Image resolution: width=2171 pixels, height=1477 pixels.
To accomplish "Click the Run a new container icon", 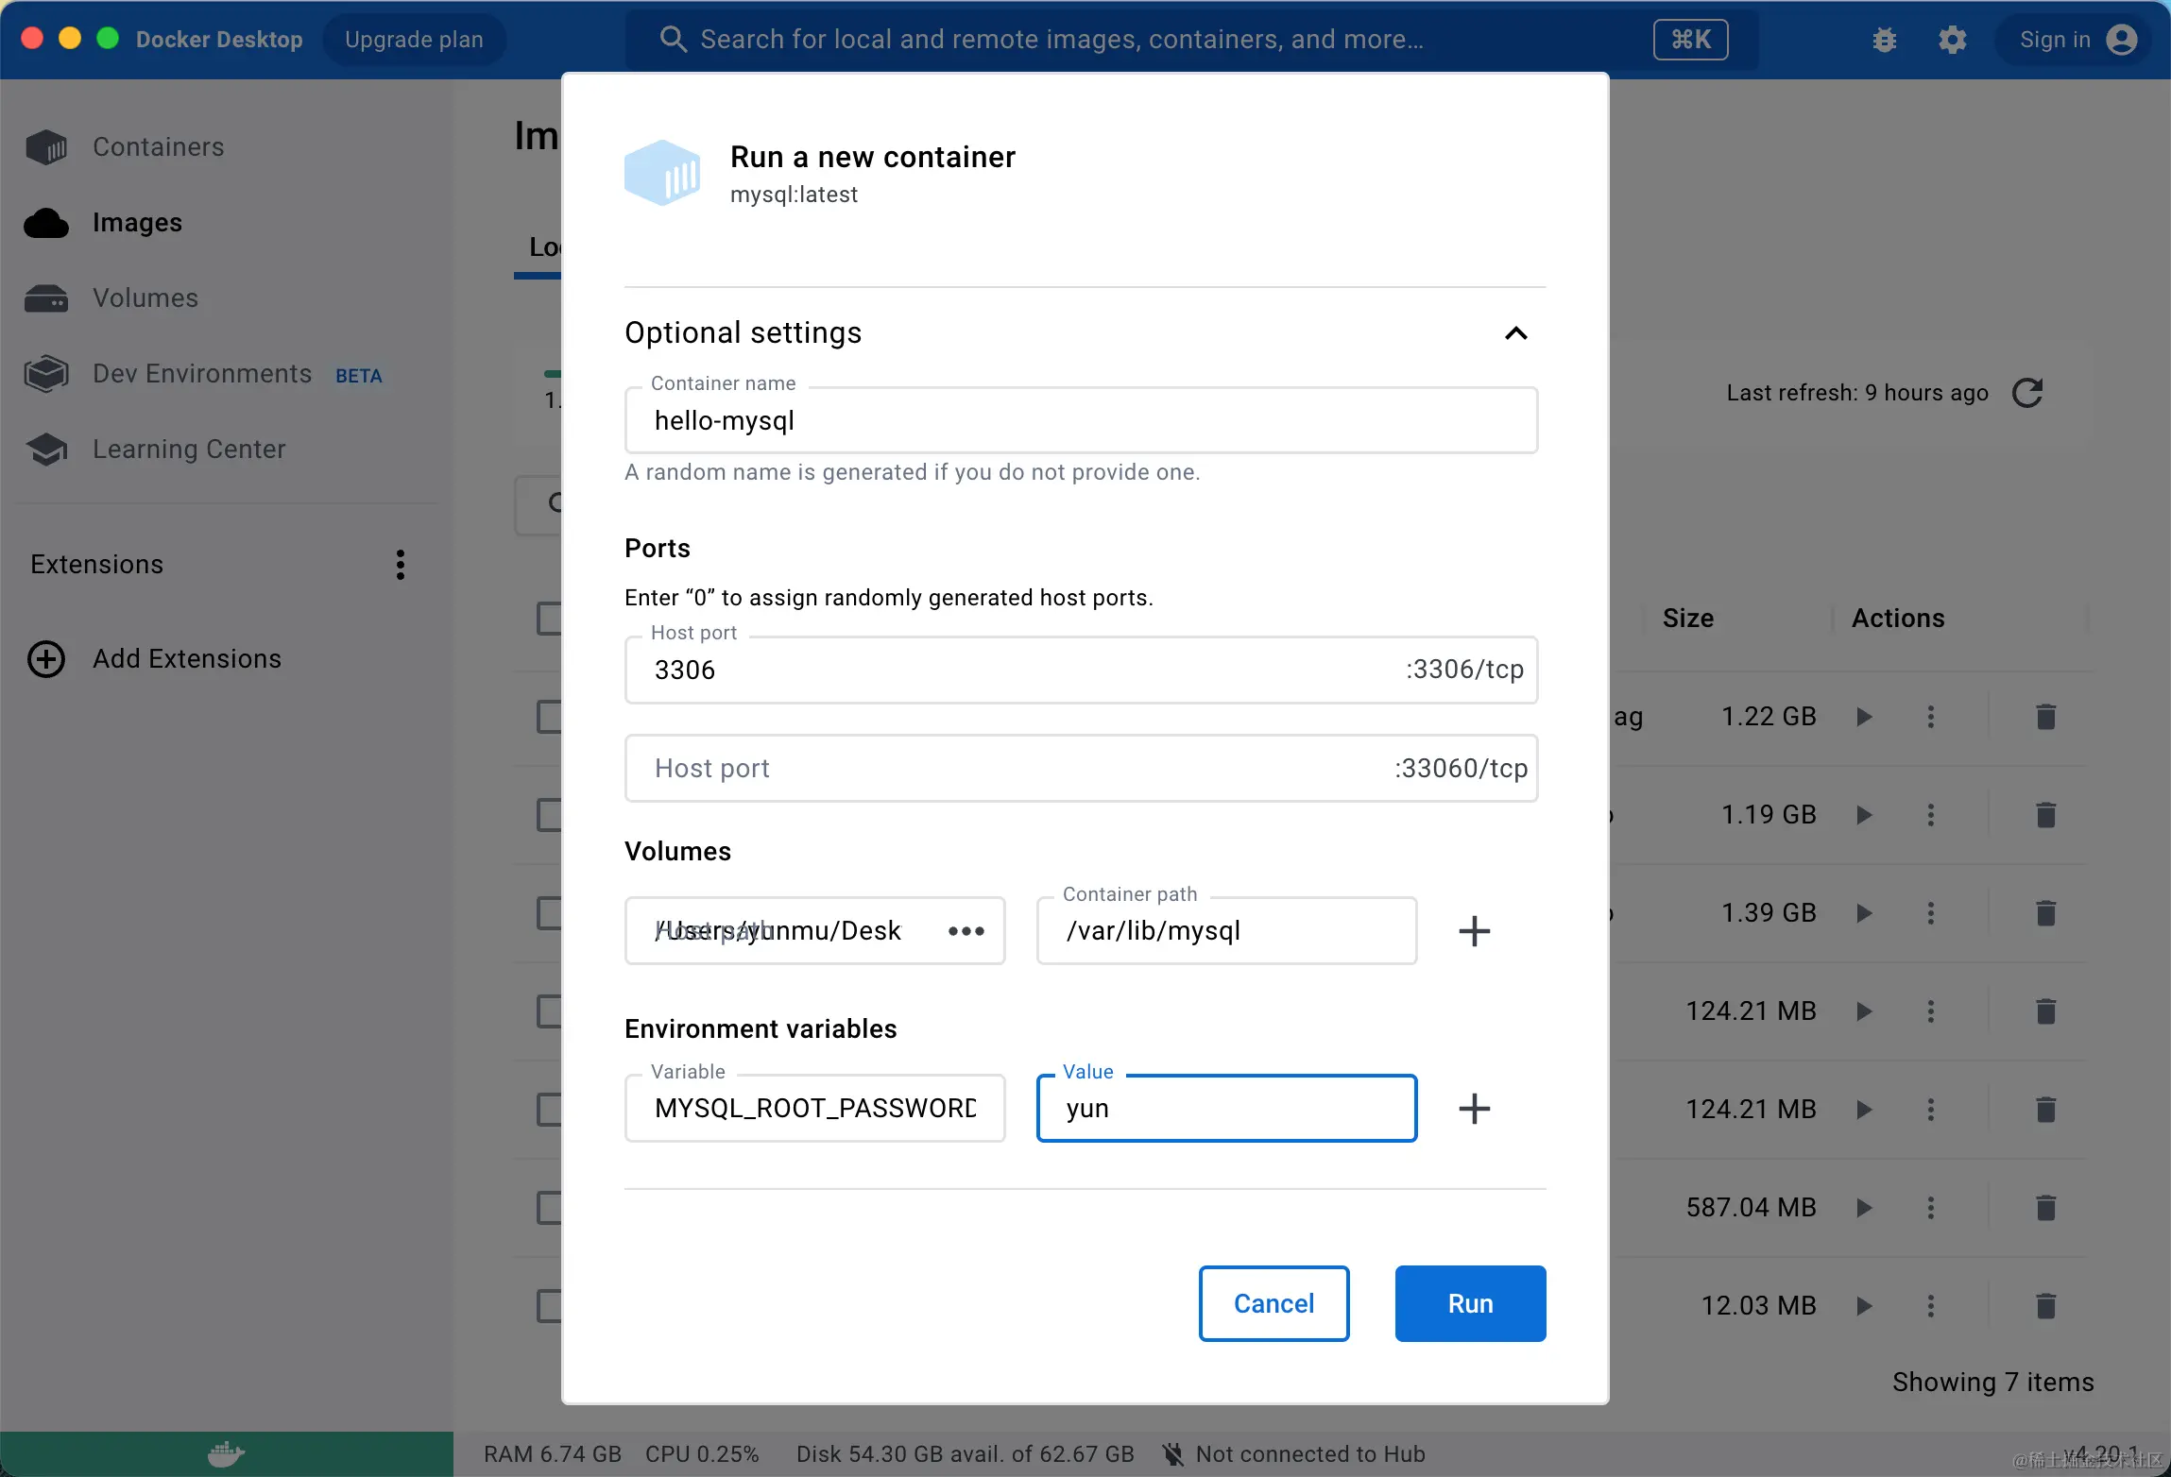I will point(662,173).
